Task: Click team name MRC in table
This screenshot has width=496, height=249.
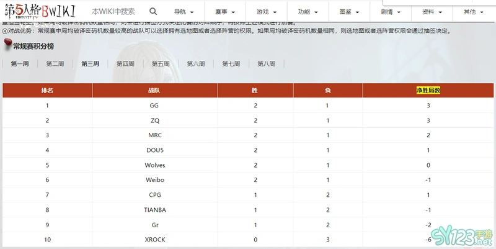Action: 155,135
